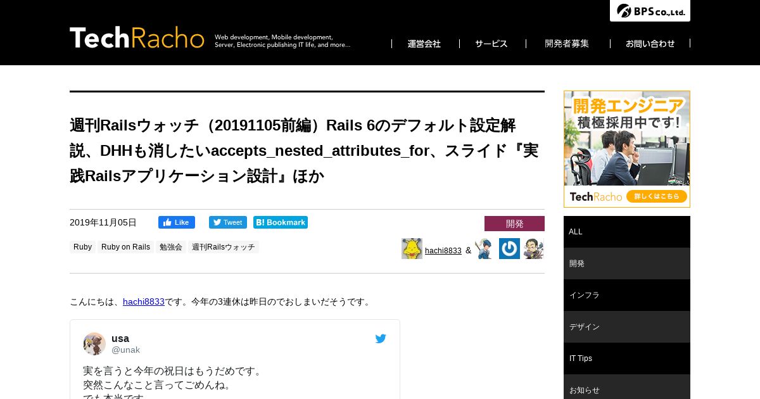The image size is (760, 399).
Task: Click the 2019年11月05日 post date
Action: click(x=103, y=222)
